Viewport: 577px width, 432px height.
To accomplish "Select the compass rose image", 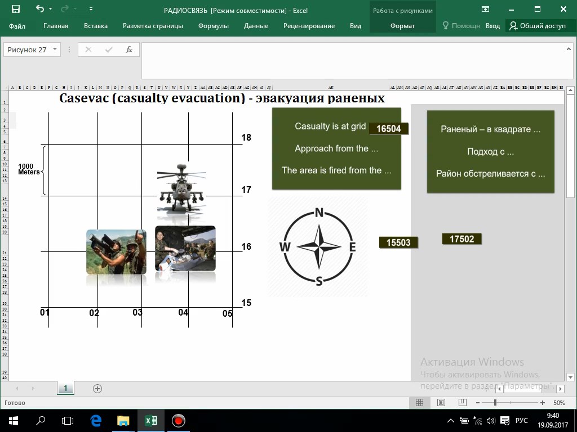I will pos(319,247).
